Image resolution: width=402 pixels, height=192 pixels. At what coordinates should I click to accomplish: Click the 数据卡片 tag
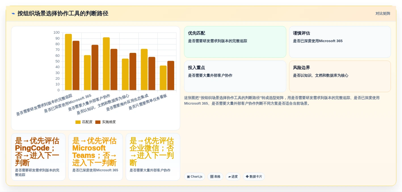[254, 177]
